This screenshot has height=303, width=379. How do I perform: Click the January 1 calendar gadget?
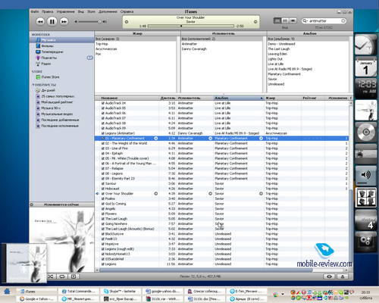(366, 67)
